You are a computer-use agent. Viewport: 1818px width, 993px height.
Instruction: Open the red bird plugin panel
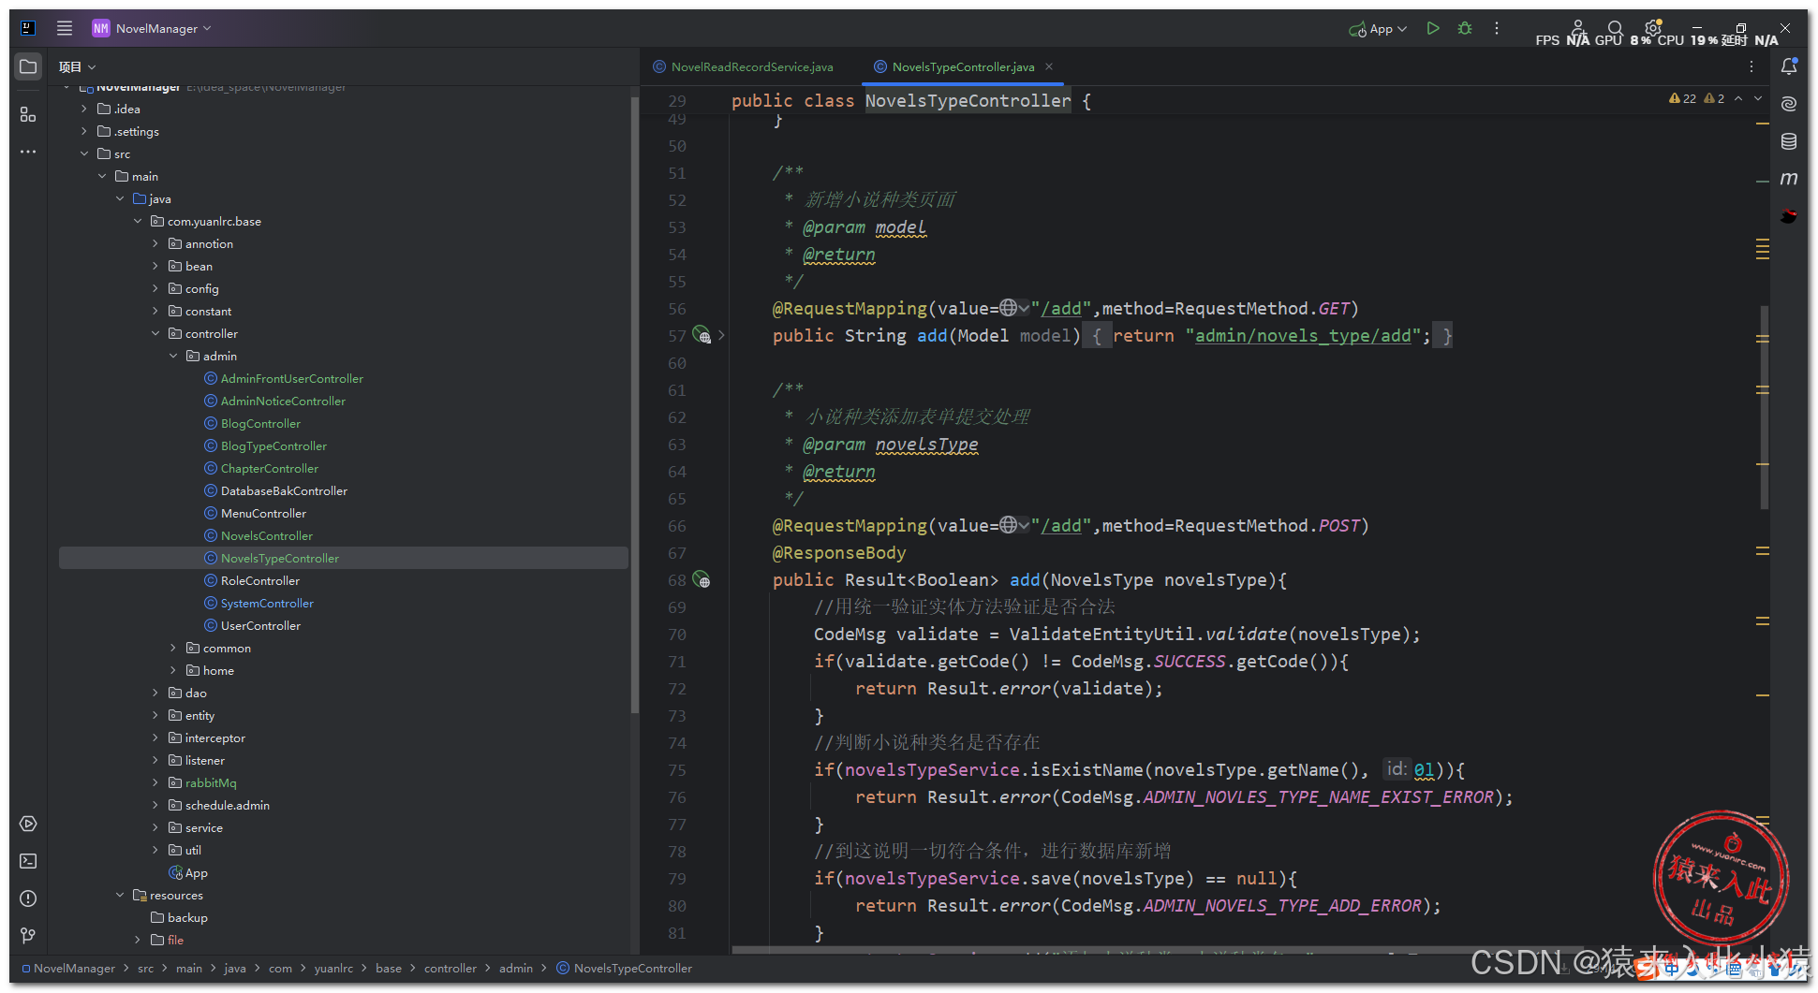click(1789, 216)
